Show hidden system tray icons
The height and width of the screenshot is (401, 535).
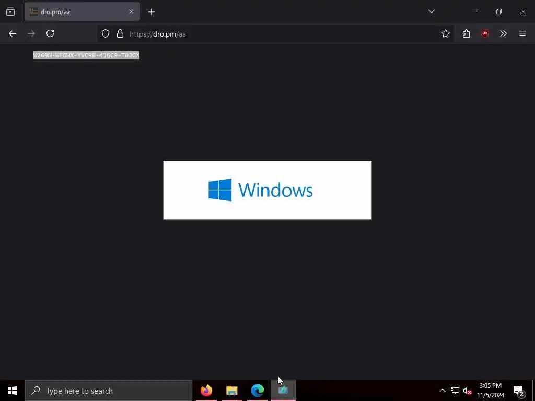click(442, 391)
